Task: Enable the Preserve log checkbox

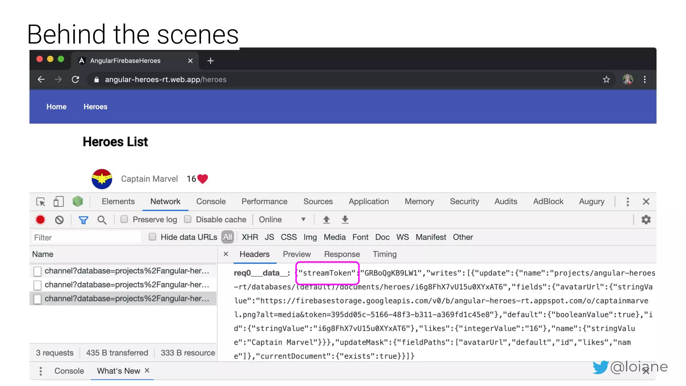Action: coord(124,219)
